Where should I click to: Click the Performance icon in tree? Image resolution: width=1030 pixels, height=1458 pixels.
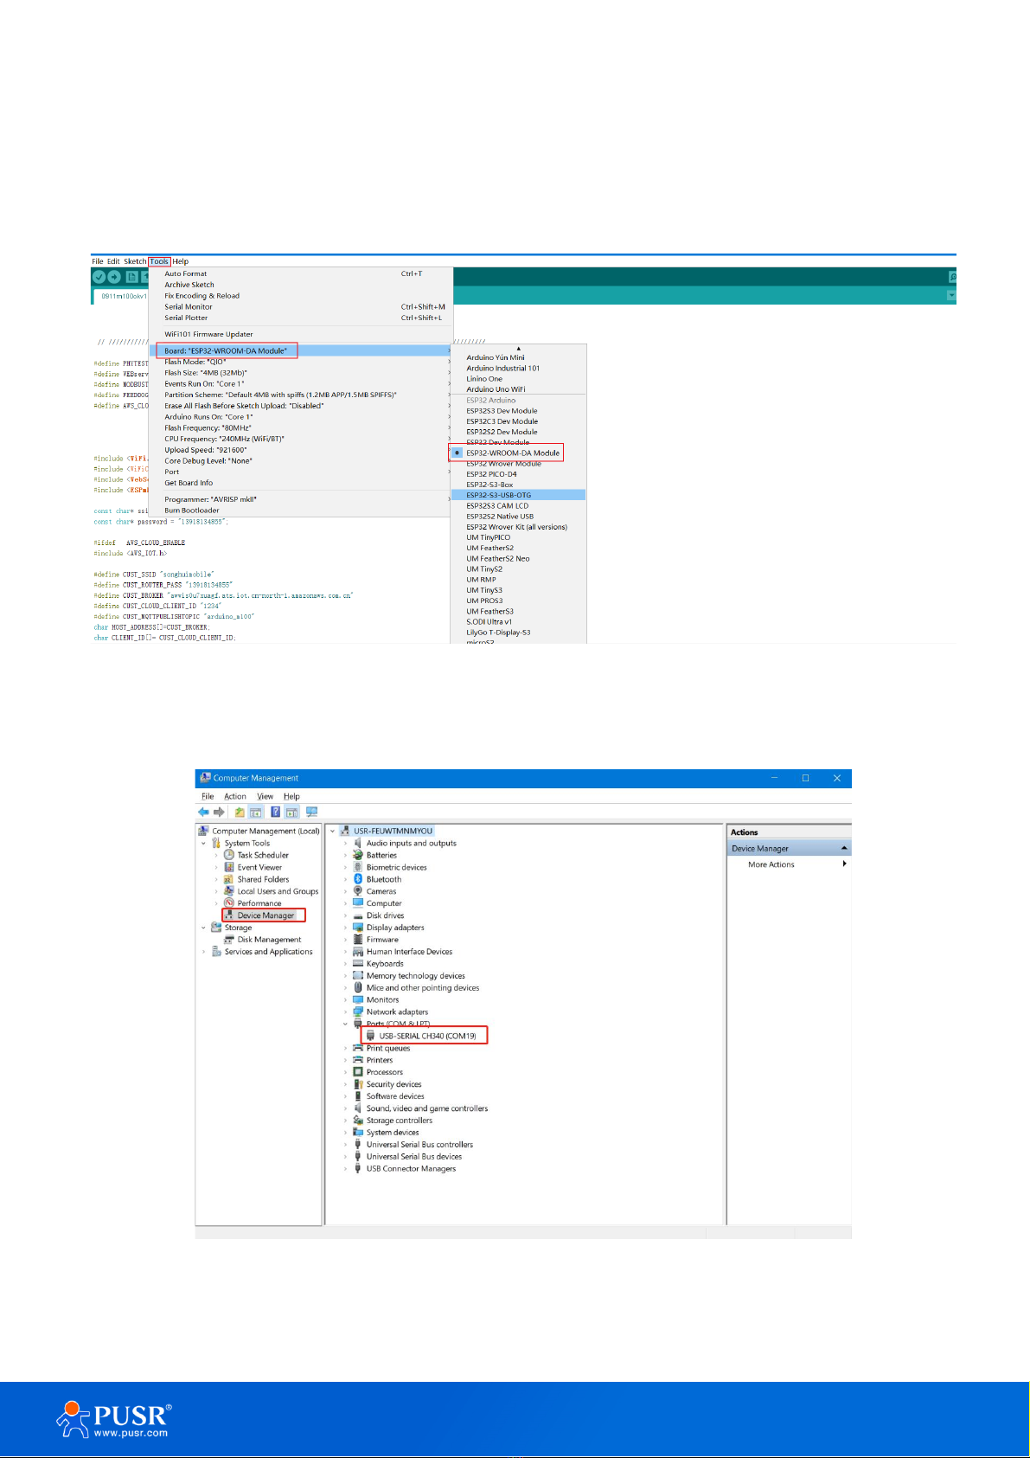point(229,903)
